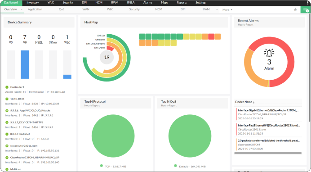
Task: Click the alarm bell icon
Action: 269,53
